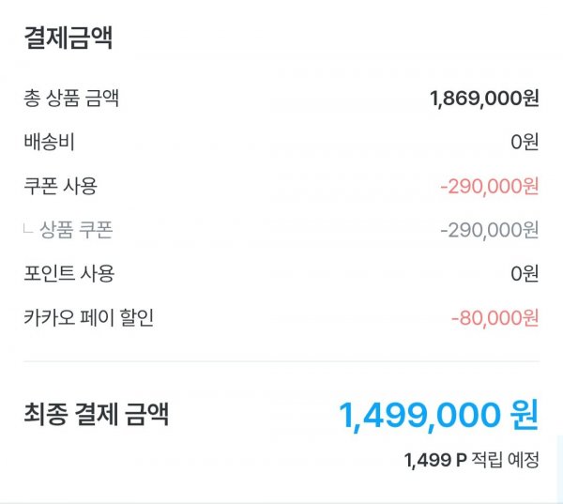Click the 1,869,000원 total product amount
The width and height of the screenshot is (563, 504).
coord(484,99)
